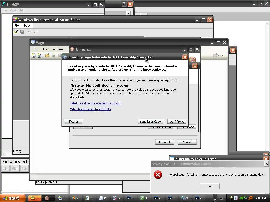Close the Java bytecode Converter error dialog

point(185,57)
